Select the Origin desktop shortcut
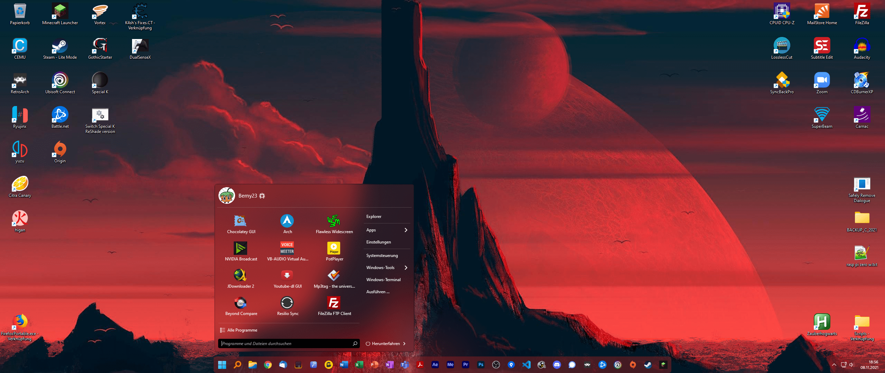This screenshot has width=885, height=373. [60, 152]
